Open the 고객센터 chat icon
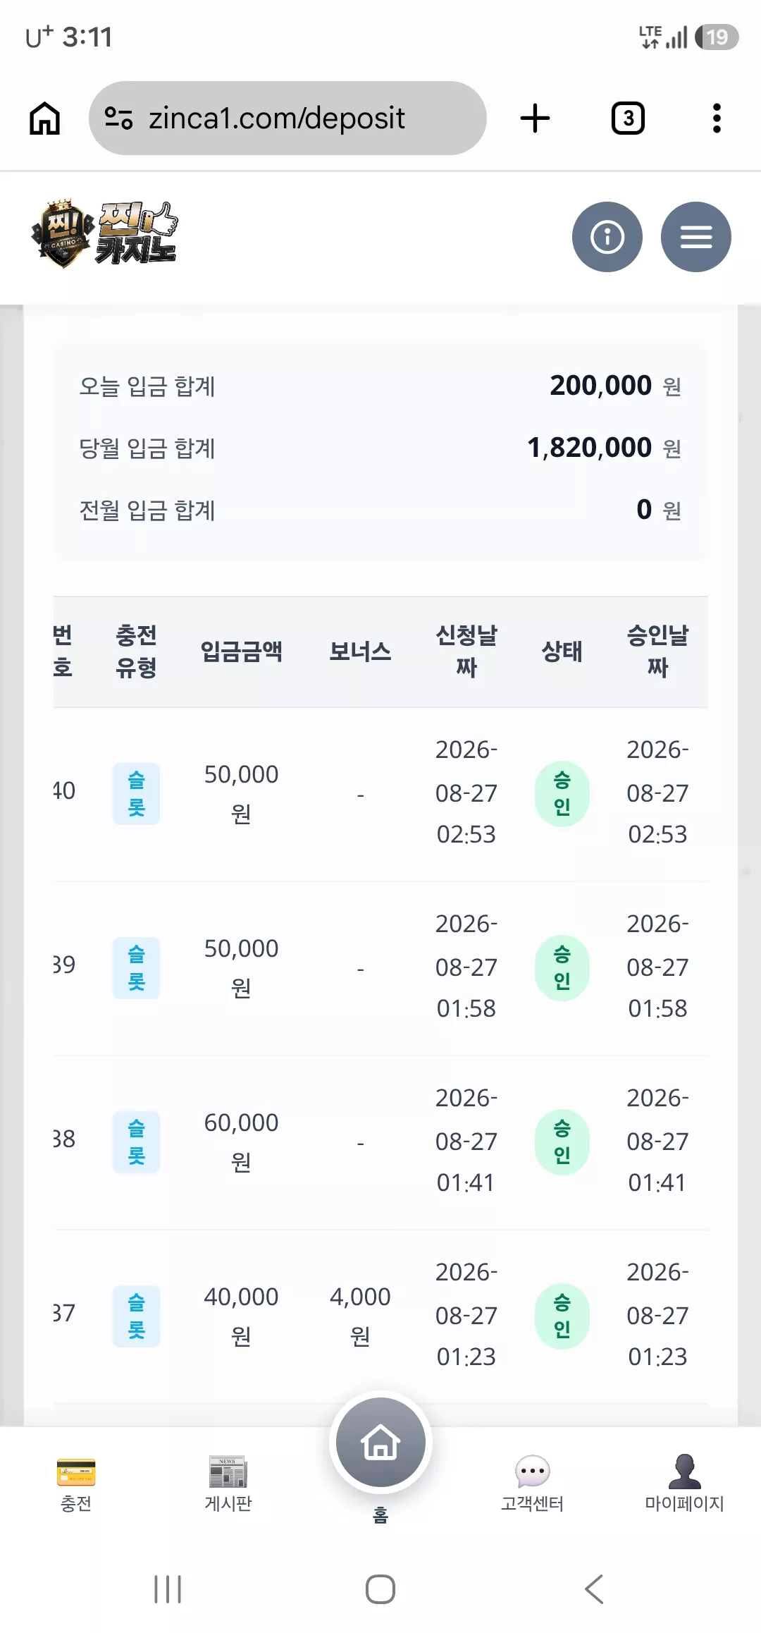 [533, 1484]
